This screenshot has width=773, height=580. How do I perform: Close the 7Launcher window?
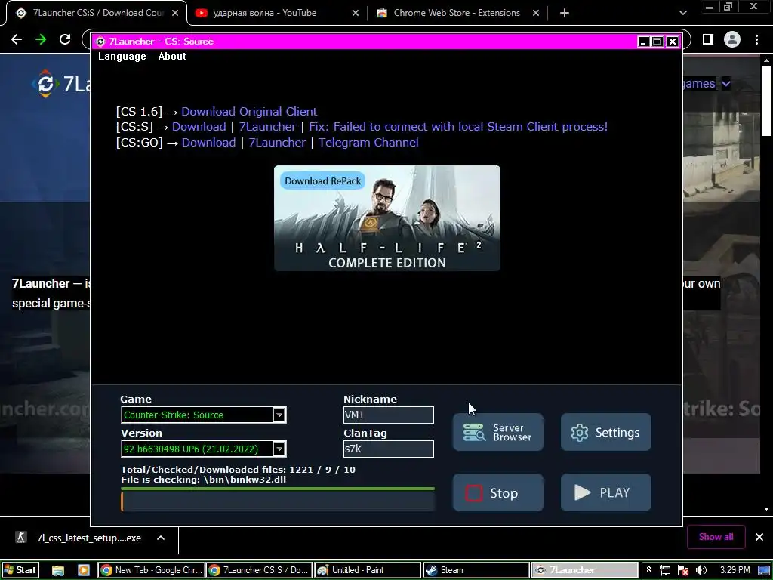coord(673,42)
